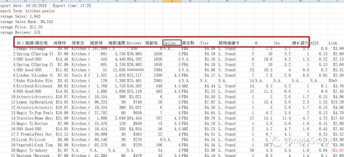Click the 'Link' header cell
The width and height of the screenshot is (344, 157).
(x=336, y=43)
